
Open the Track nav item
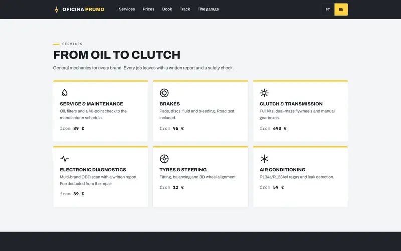point(185,9)
